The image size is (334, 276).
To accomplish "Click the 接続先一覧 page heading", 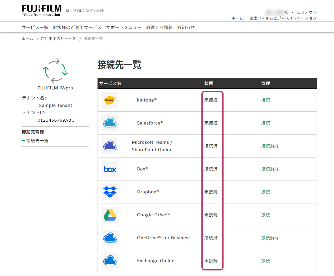I will point(119,64).
